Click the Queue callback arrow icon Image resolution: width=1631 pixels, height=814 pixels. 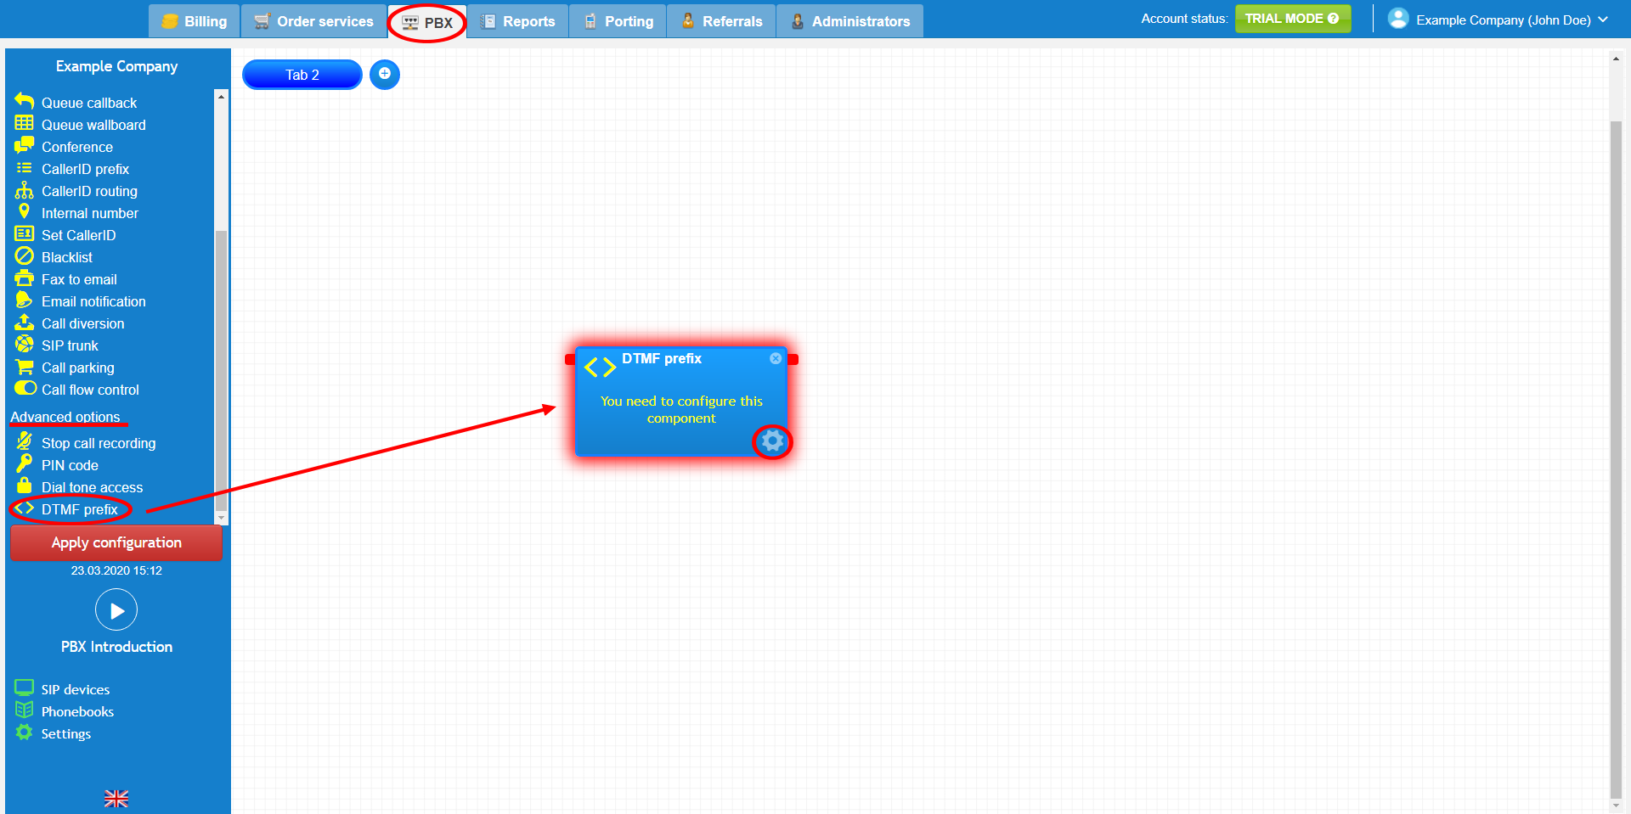point(24,102)
